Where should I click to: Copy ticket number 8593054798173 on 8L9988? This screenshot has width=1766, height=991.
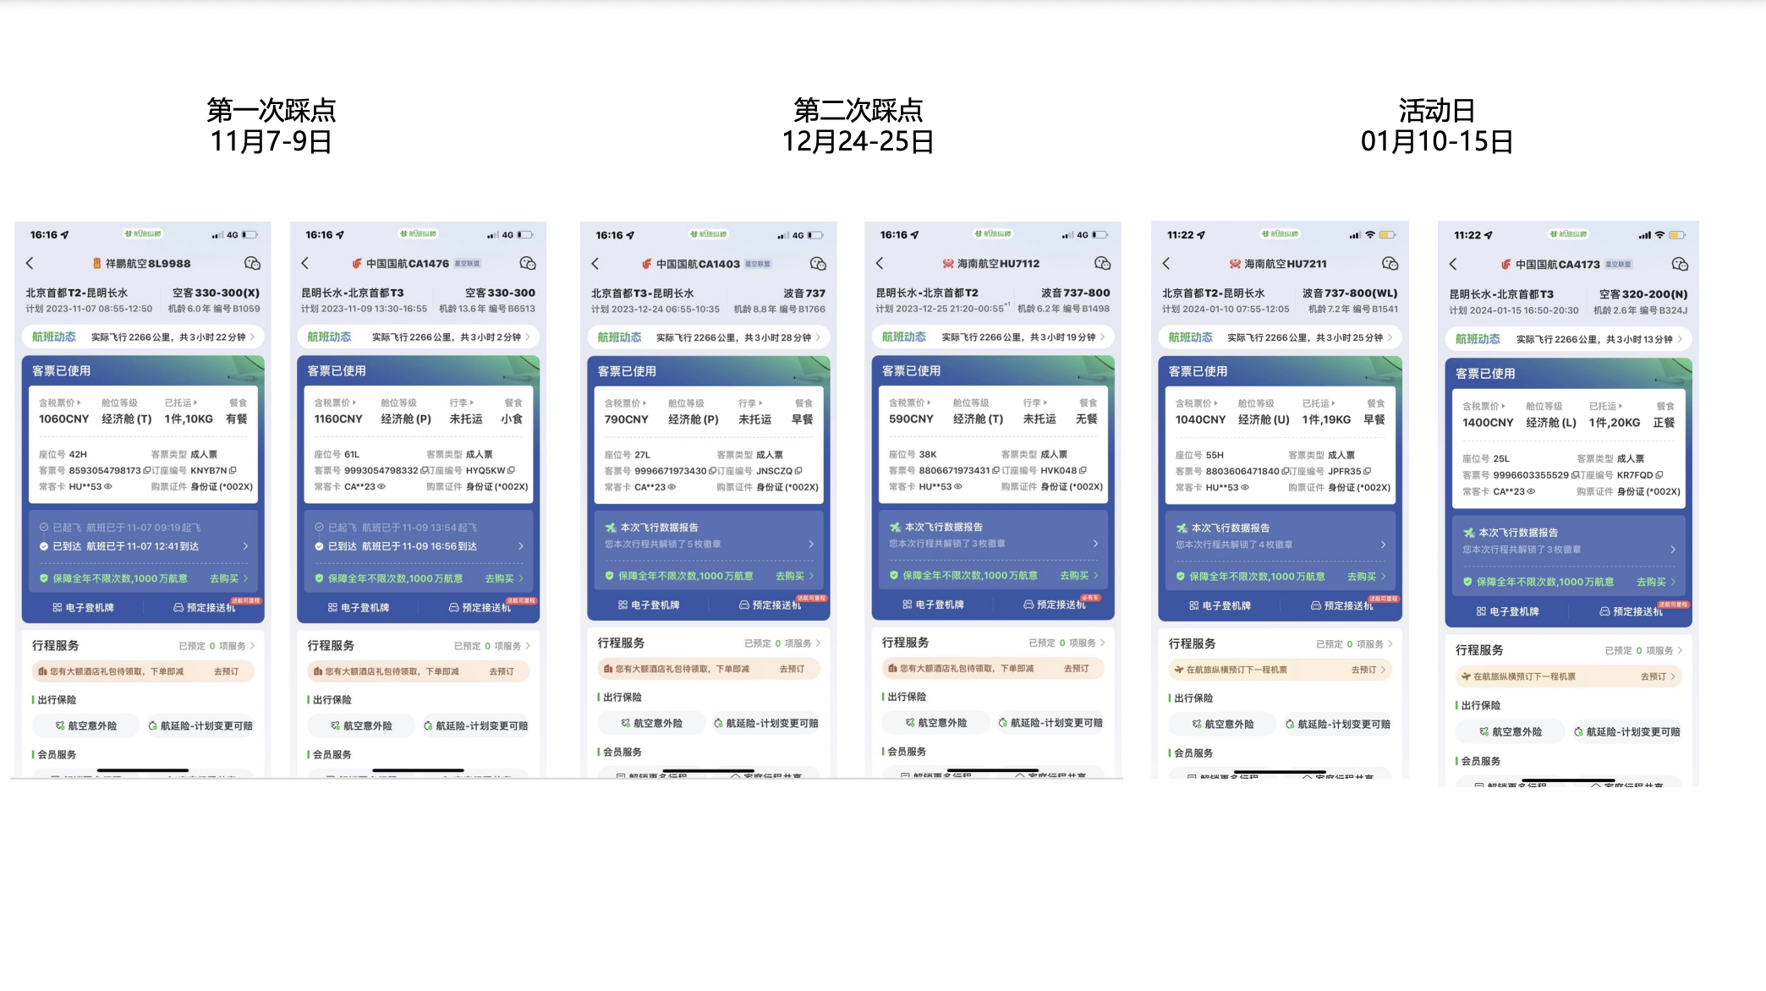pyautogui.click(x=147, y=470)
